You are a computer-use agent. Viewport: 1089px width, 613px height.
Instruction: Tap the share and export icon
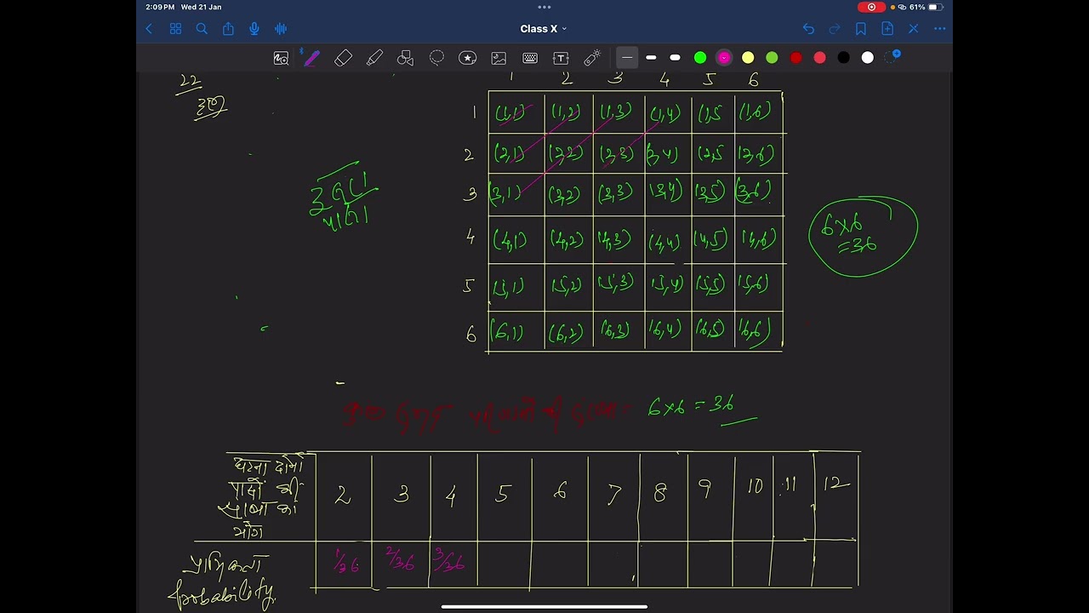point(228,29)
